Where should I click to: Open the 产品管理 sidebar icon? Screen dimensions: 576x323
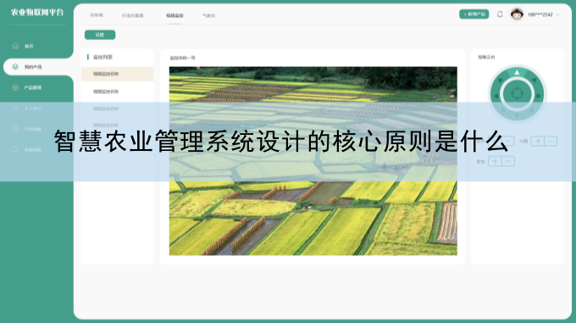click(x=15, y=87)
